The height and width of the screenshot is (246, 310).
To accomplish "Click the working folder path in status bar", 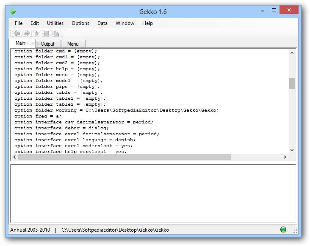I will (x=115, y=230).
